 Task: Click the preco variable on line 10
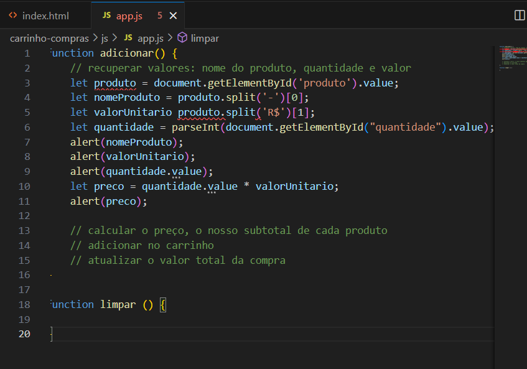(x=109, y=187)
